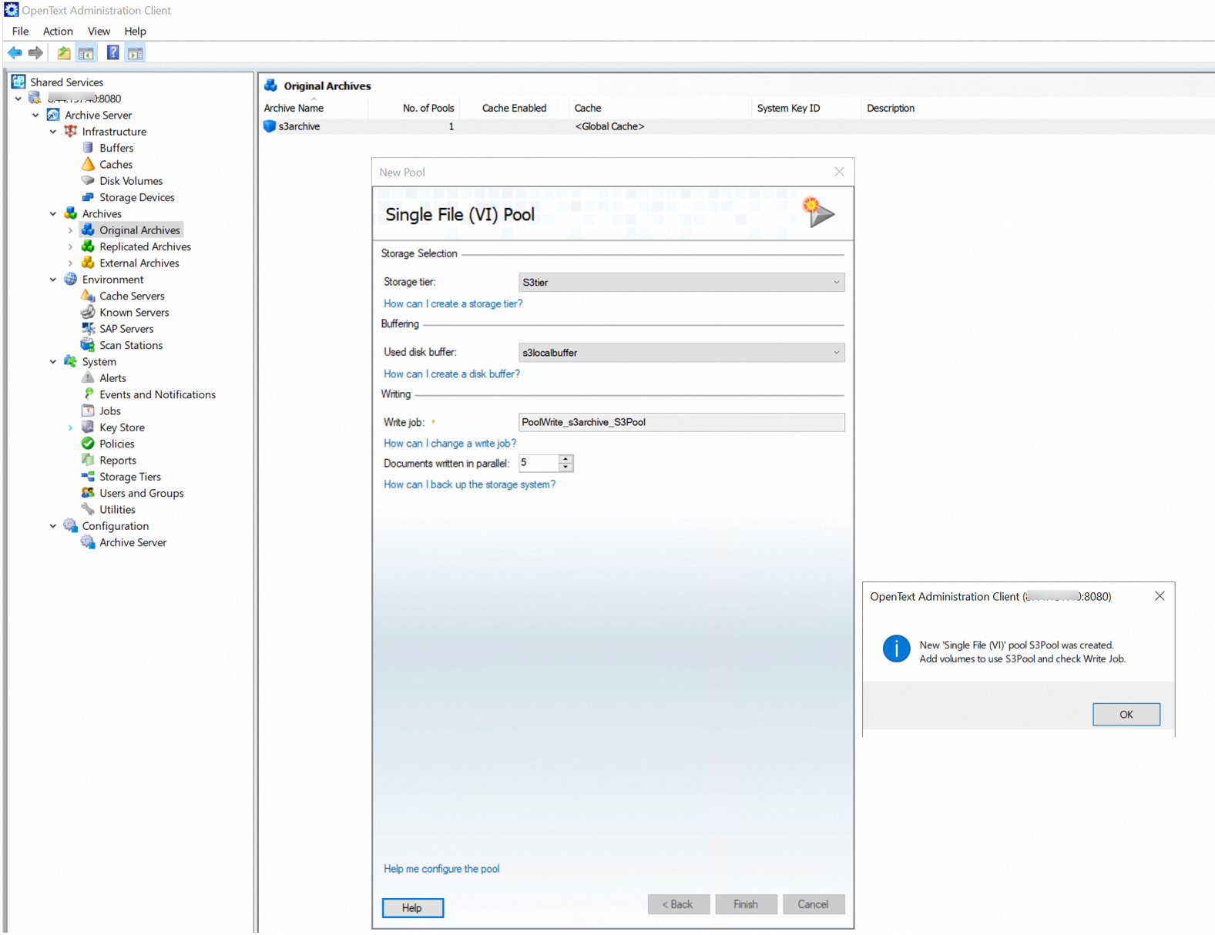Image resolution: width=1215 pixels, height=935 pixels.
Task: Open the Help menu
Action: (135, 32)
